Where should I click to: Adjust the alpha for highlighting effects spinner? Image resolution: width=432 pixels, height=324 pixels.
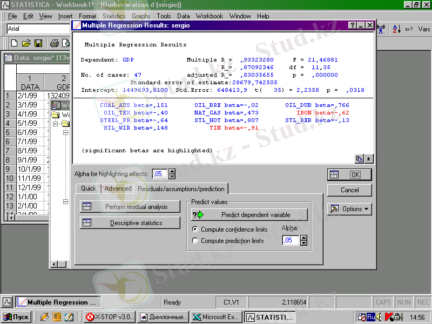click(172, 174)
